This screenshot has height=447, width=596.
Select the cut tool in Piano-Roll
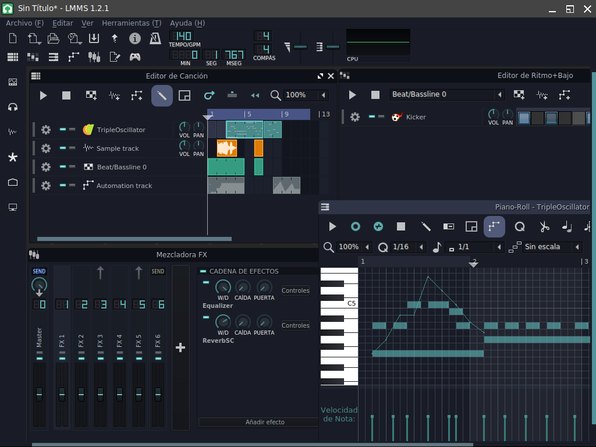point(545,227)
